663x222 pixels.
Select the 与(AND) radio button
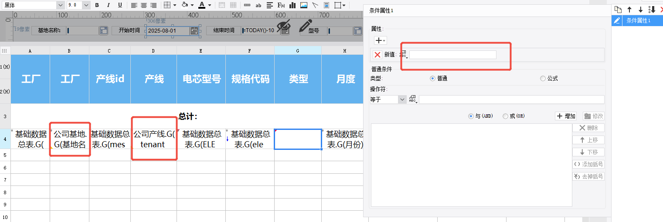pos(471,116)
